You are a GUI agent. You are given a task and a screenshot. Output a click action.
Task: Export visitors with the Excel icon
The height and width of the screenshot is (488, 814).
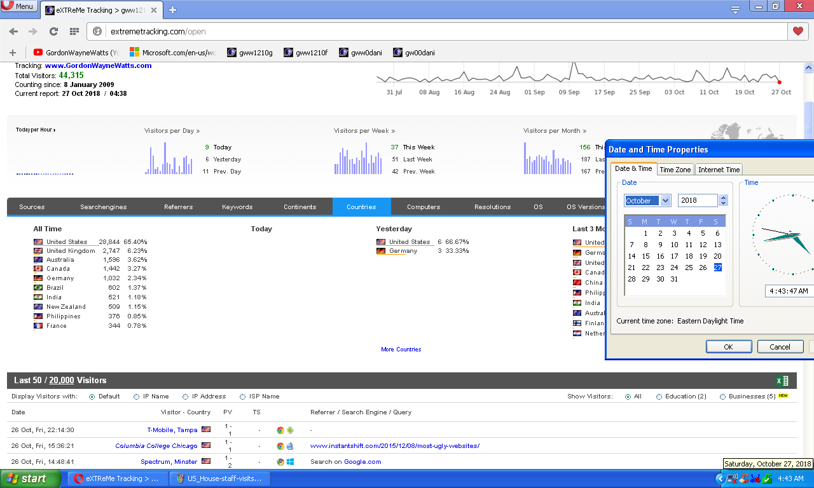pyautogui.click(x=782, y=381)
